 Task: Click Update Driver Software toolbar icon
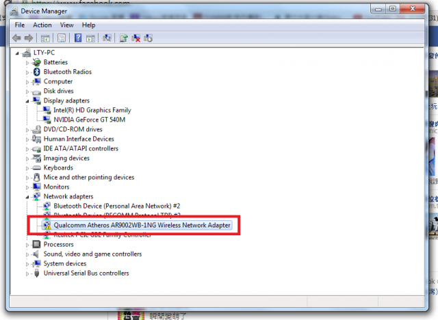click(x=123, y=38)
